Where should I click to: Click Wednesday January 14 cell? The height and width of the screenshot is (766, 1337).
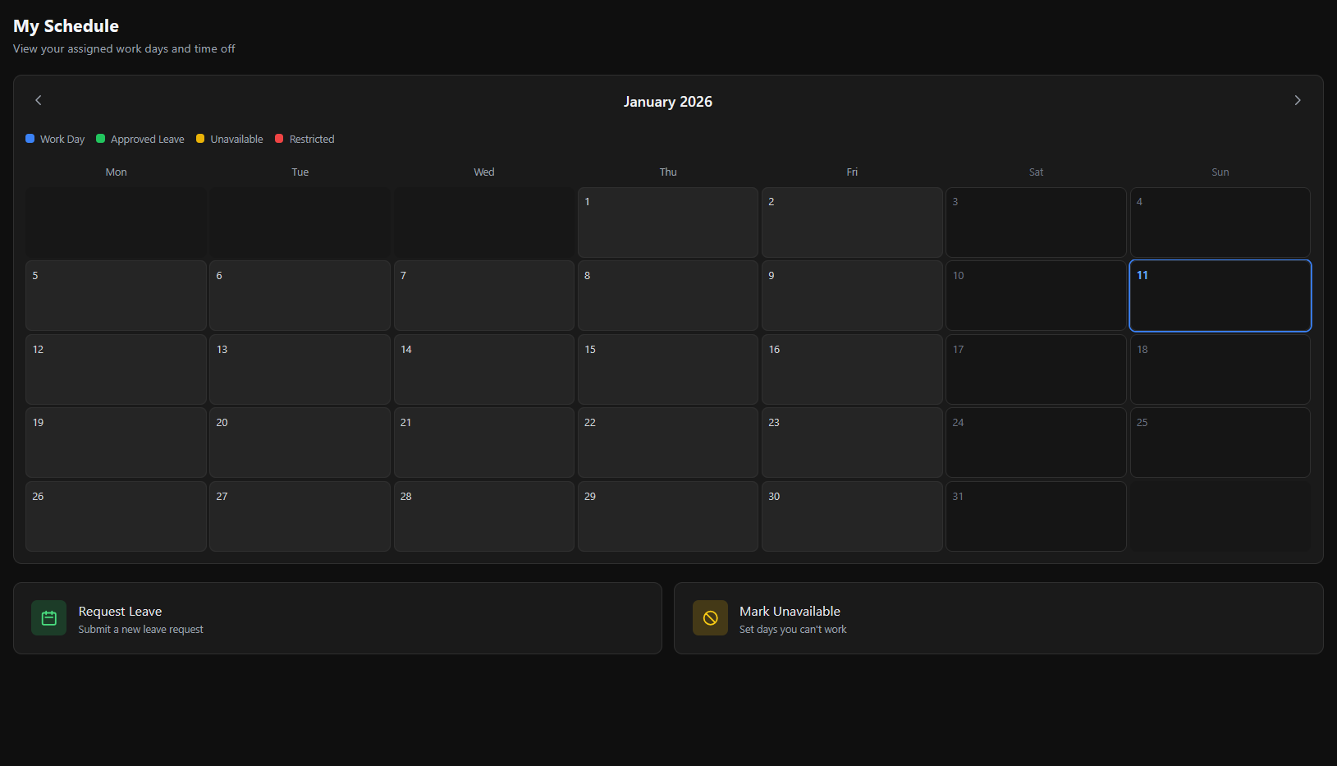483,369
